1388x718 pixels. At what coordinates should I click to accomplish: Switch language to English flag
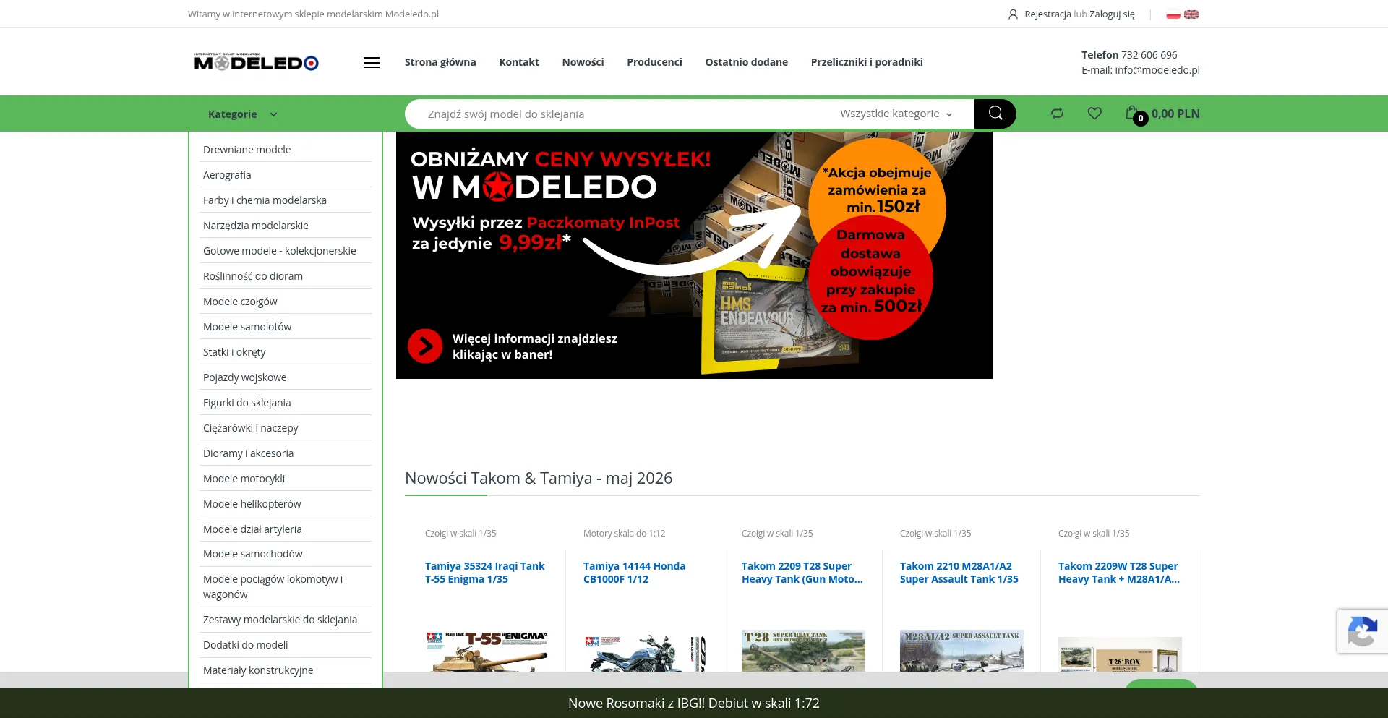[x=1191, y=14]
